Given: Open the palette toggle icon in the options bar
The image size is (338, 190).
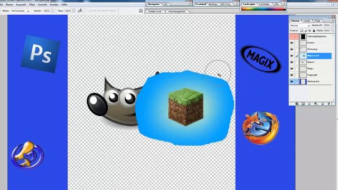Looking at the screenshot, I should click(141, 11).
